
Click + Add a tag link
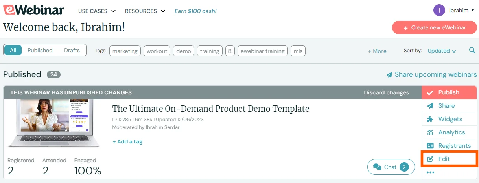tap(127, 141)
